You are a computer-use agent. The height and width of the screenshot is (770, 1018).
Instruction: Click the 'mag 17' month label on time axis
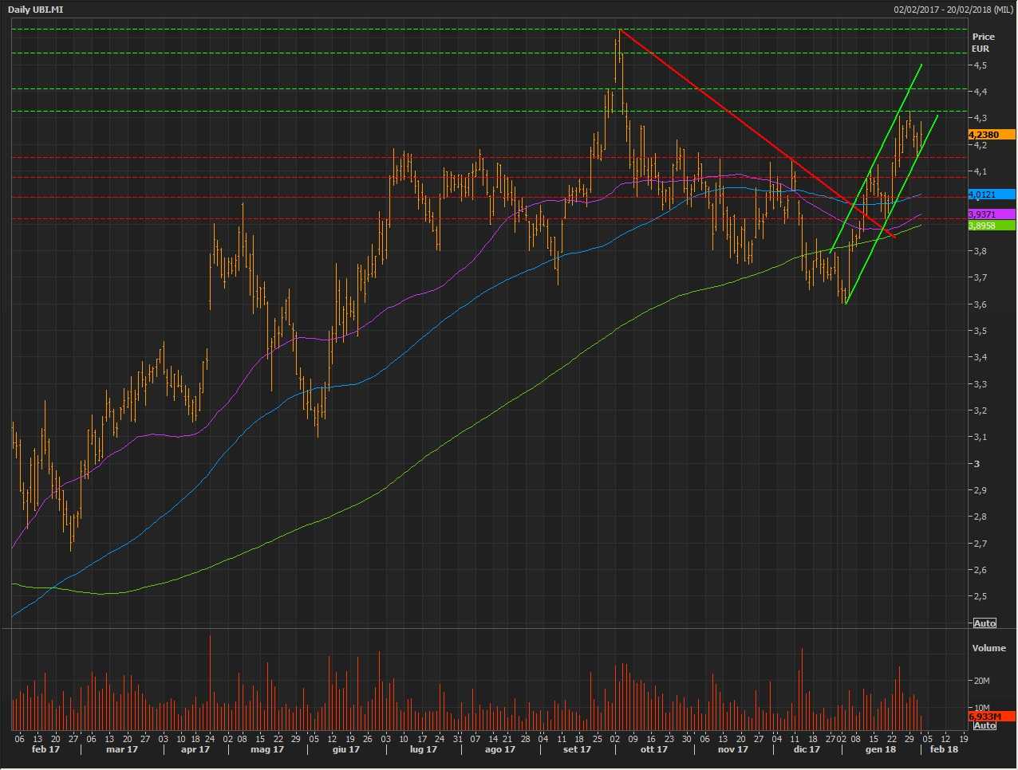[267, 749]
